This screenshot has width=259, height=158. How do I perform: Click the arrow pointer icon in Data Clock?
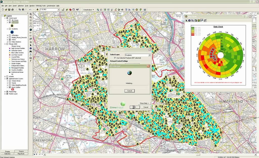[186, 20]
